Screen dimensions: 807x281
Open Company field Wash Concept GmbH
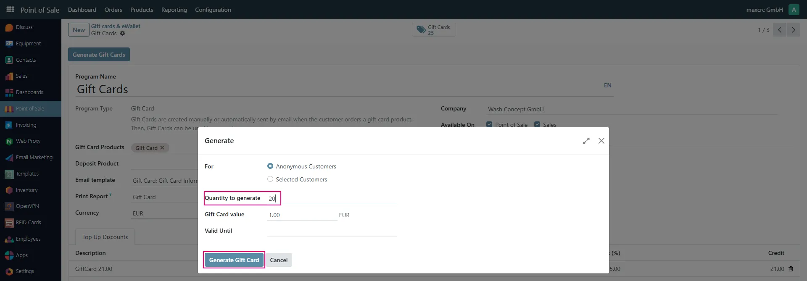point(633,109)
